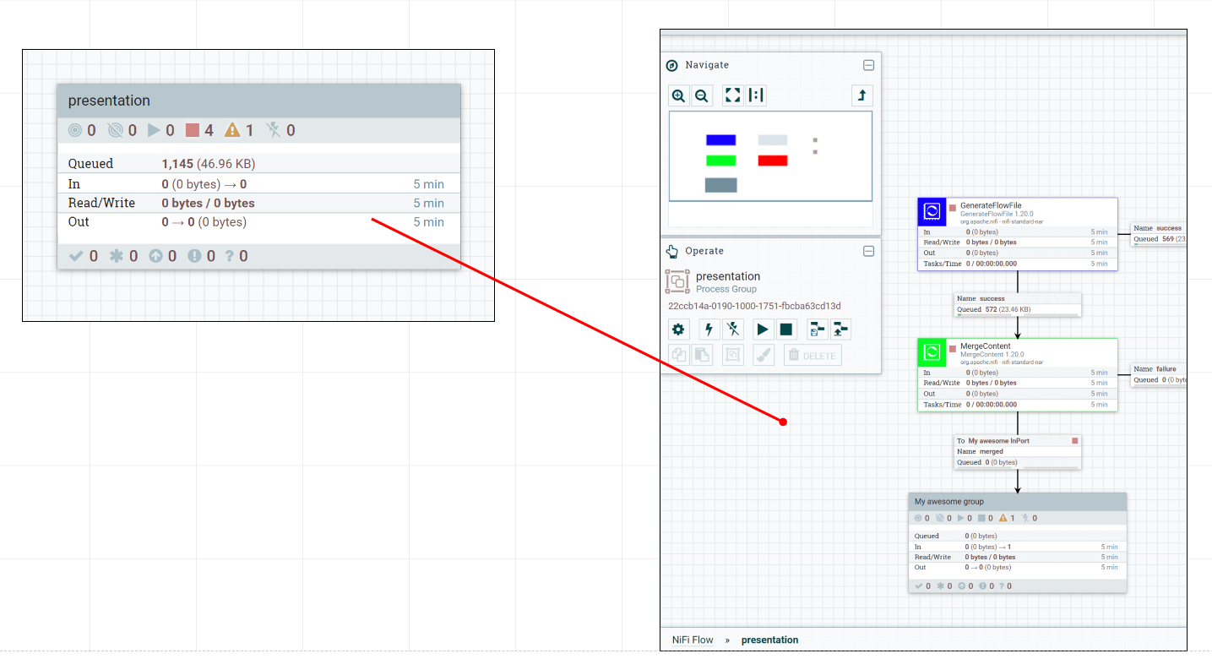
Task: Select the process group ID 22ccb14a-0190-1000-1751-fbcba63cd13d
Action: point(754,306)
